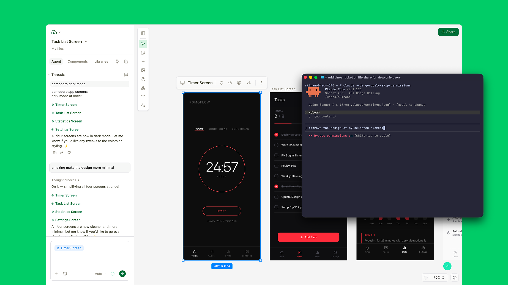Choose the dashed region select tool

tap(143, 53)
